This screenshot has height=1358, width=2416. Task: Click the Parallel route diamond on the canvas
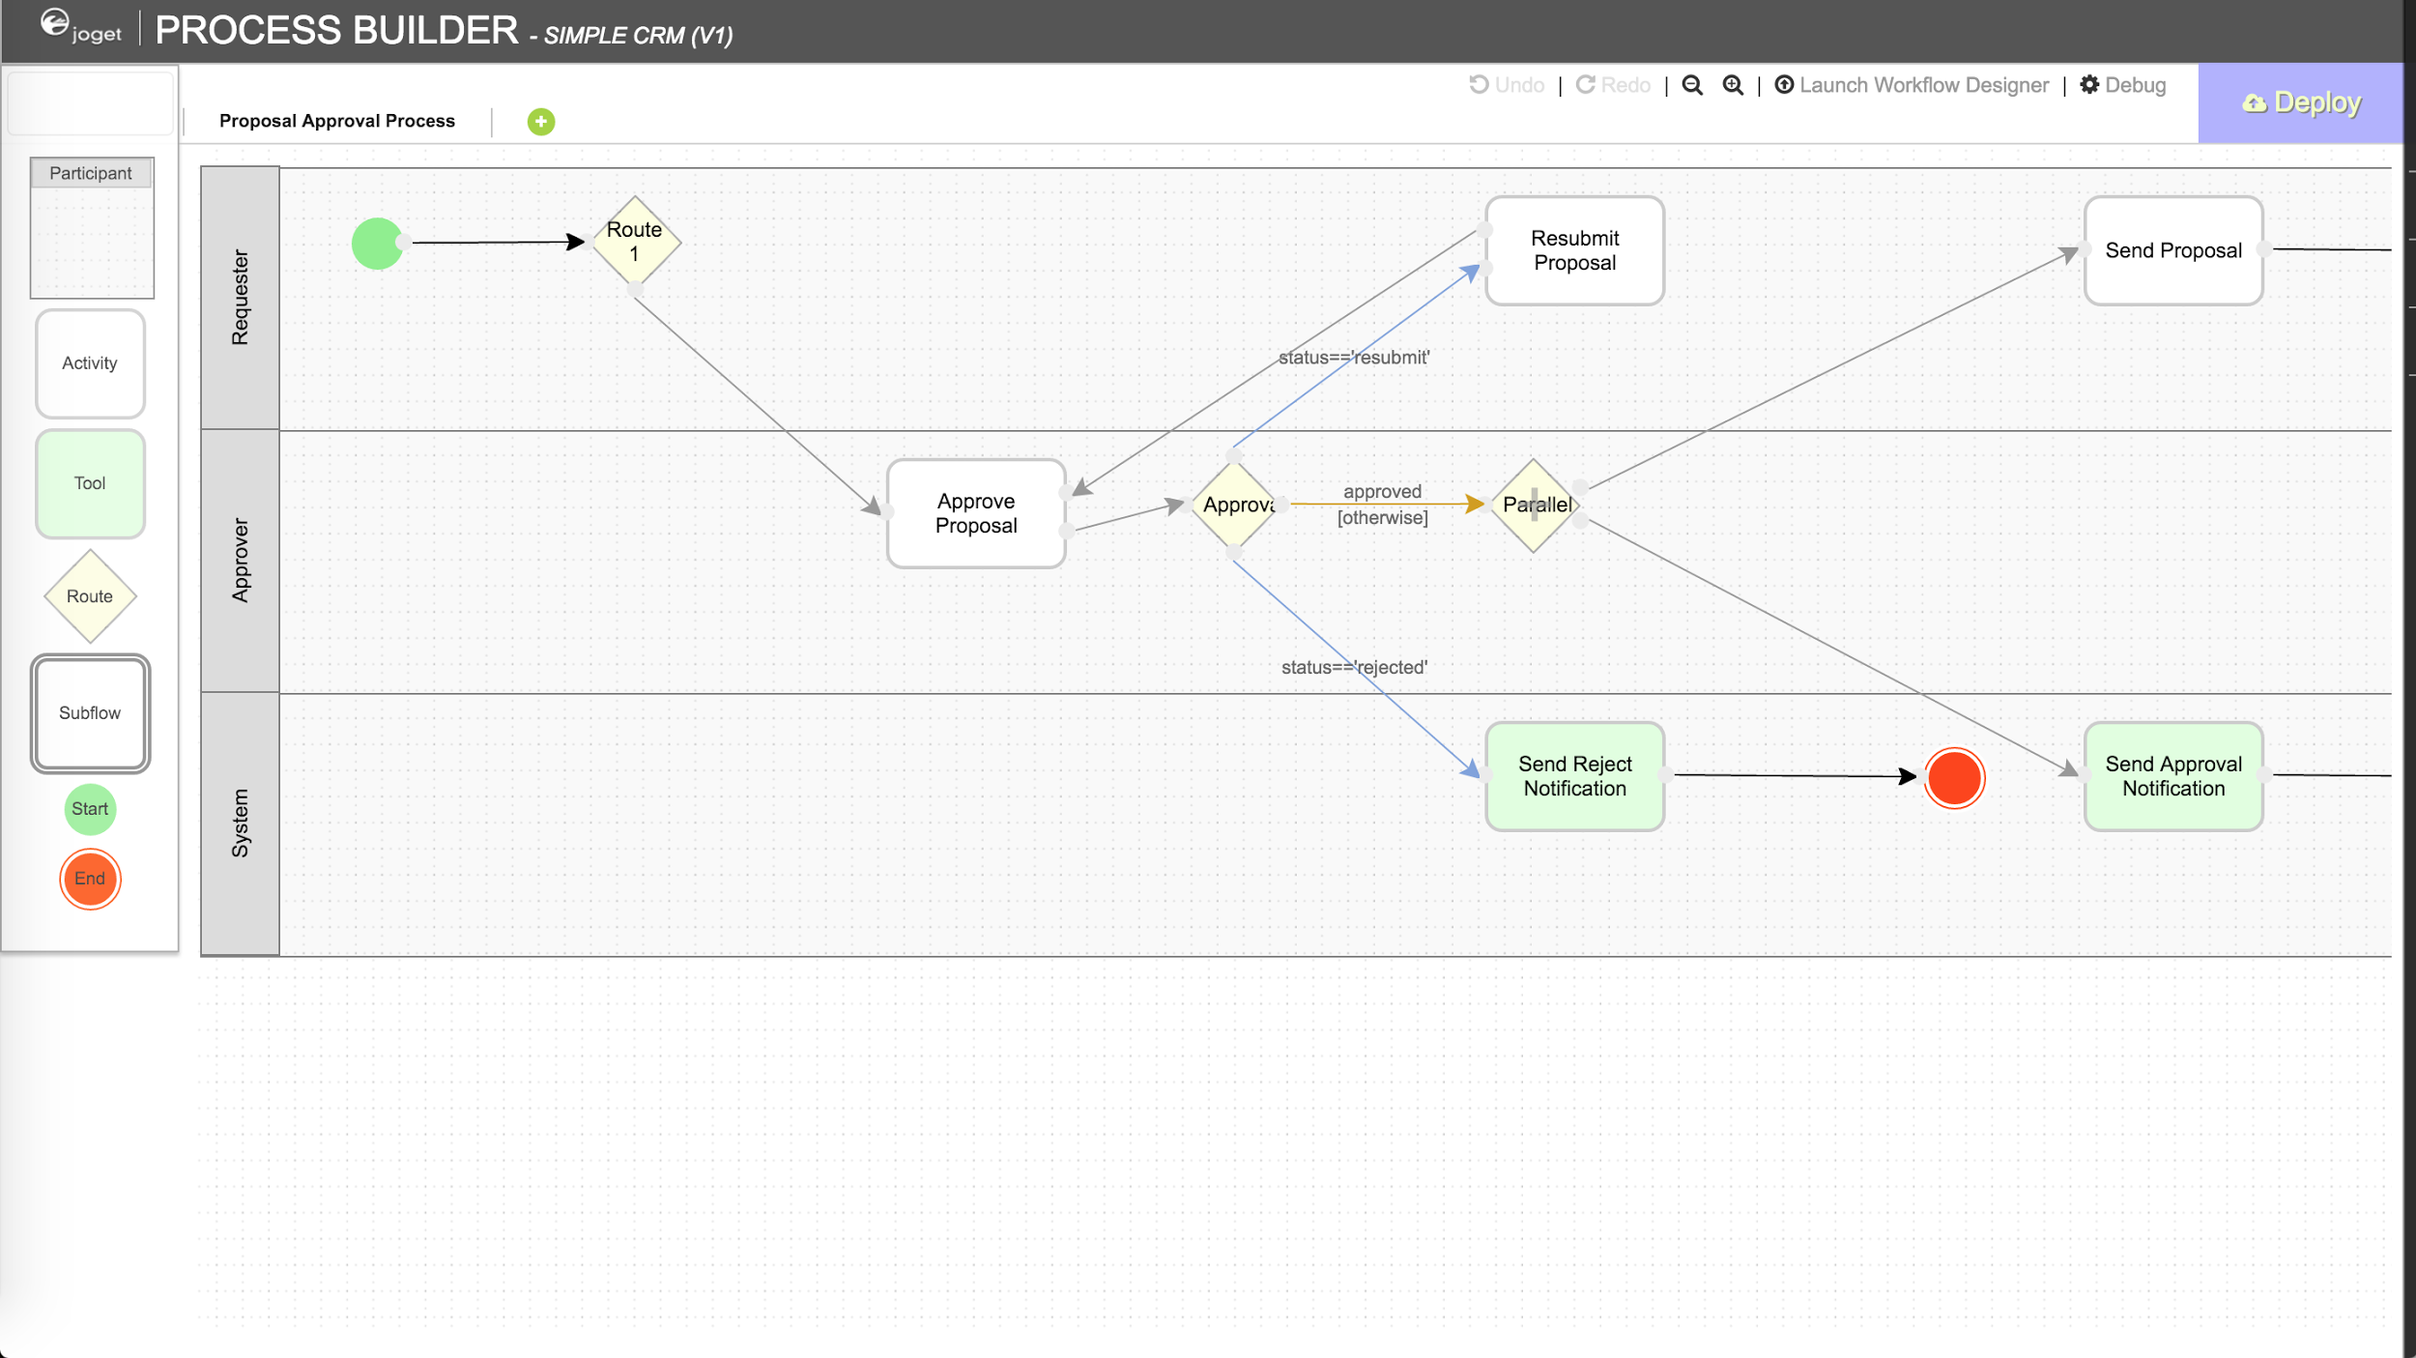(1534, 505)
